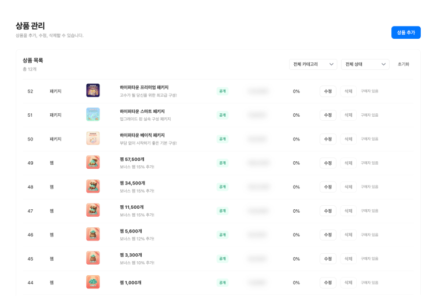Select the 젬 1,000개 product name
This screenshot has height=296, width=433.
tap(130, 283)
